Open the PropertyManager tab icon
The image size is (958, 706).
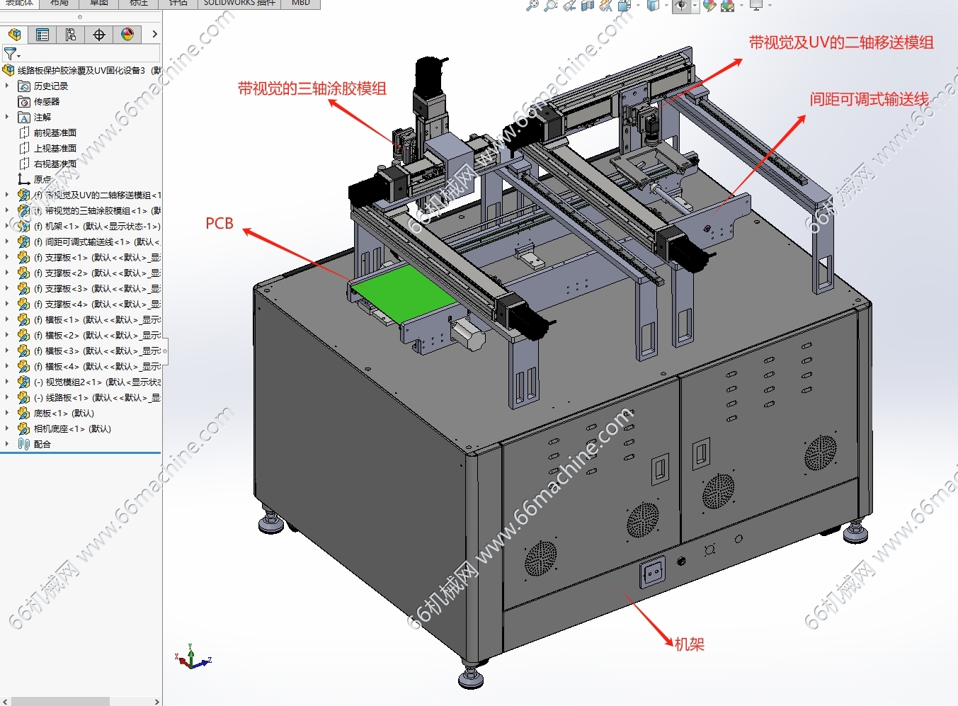(x=42, y=35)
